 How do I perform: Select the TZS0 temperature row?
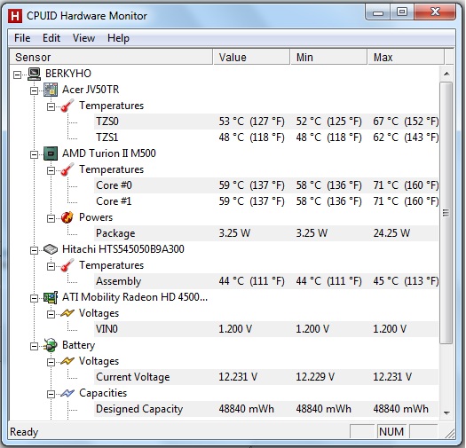(266, 122)
